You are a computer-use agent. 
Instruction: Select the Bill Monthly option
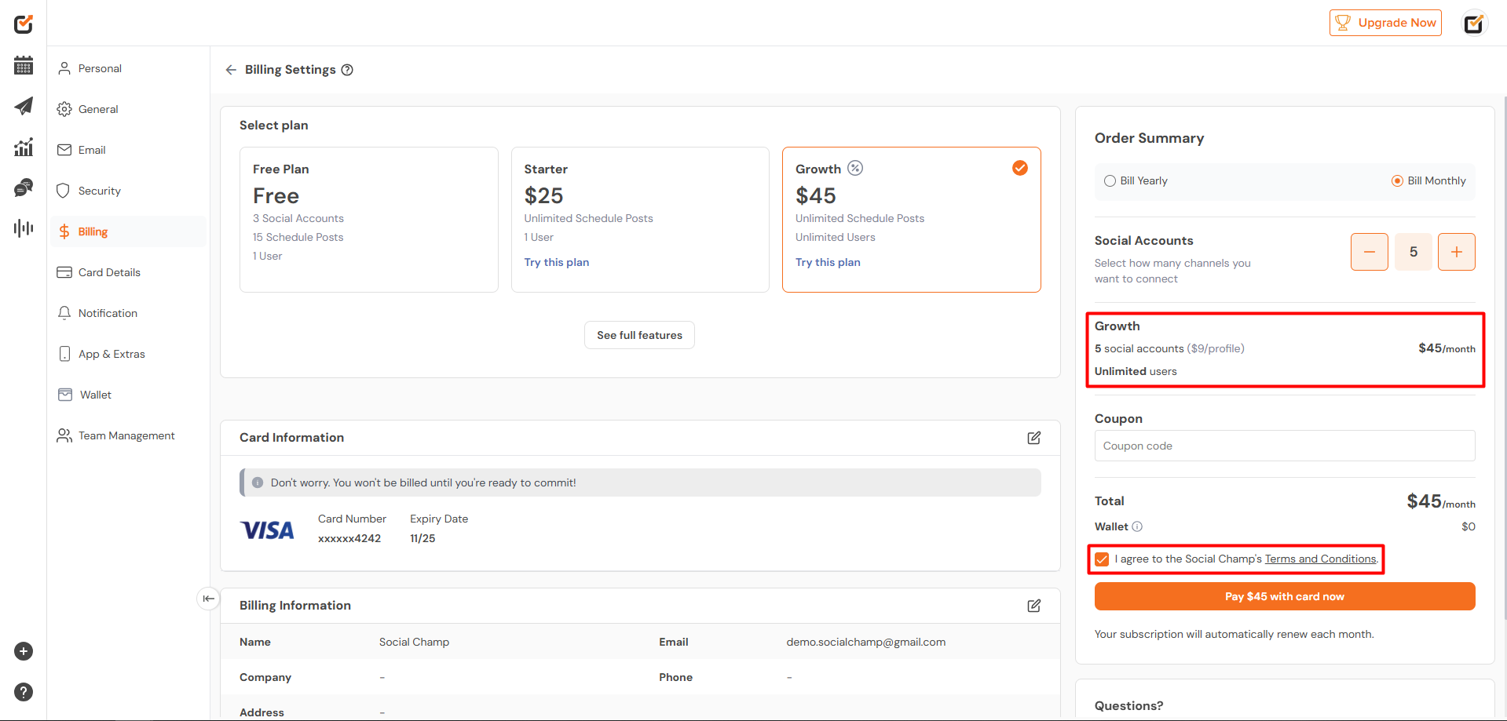[1428, 180]
